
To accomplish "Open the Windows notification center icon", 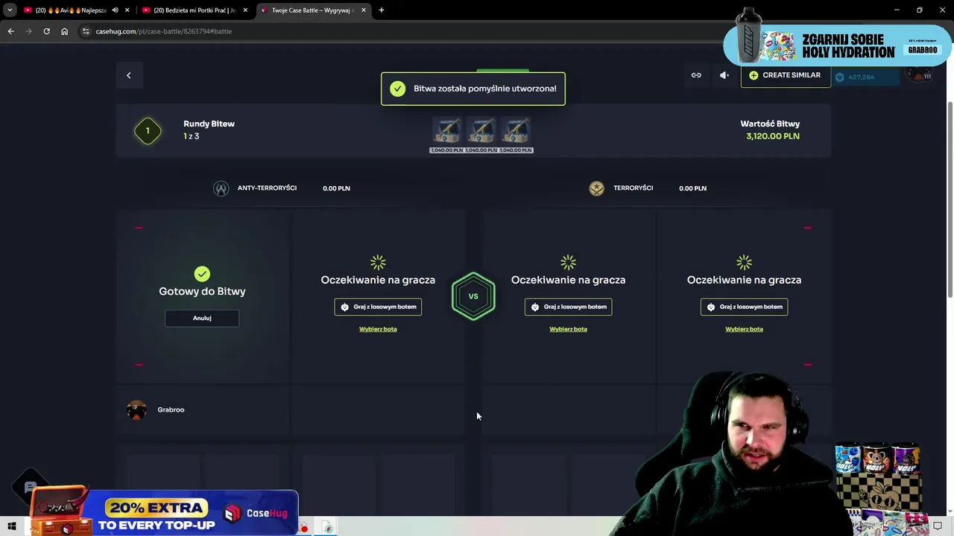I will pyautogui.click(x=938, y=526).
